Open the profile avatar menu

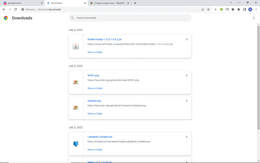250,9
